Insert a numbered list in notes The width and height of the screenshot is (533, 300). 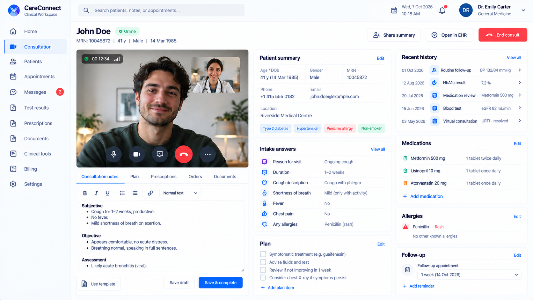pos(122,193)
